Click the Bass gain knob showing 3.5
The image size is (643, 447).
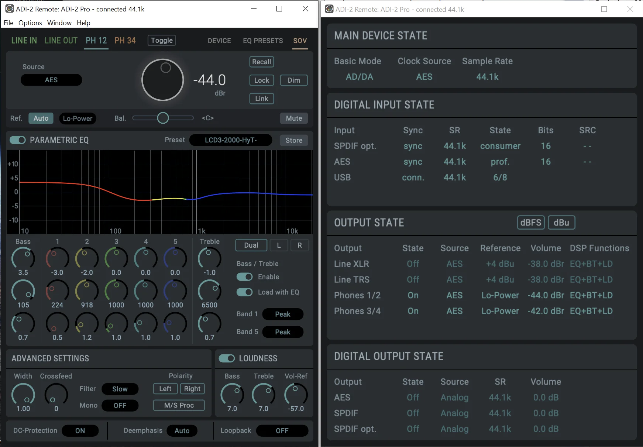[23, 258]
